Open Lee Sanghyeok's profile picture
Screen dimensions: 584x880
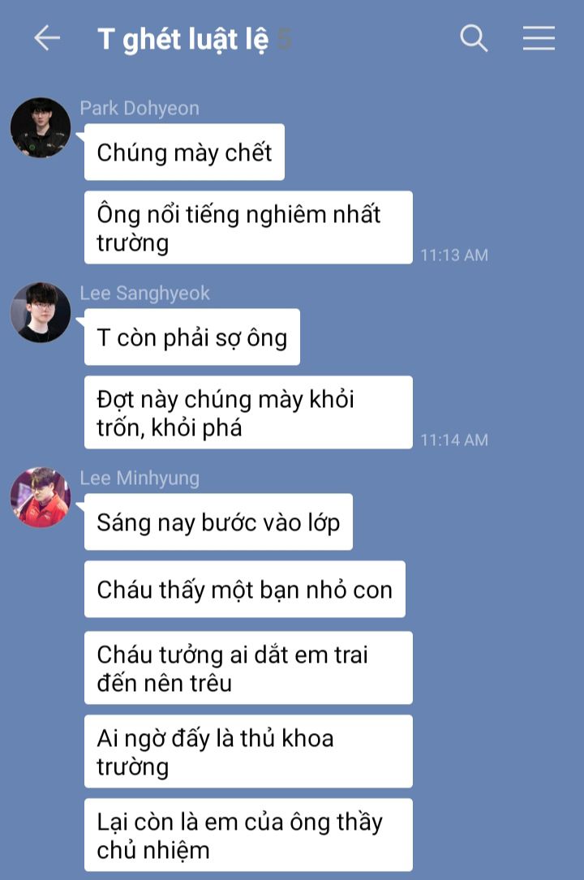click(41, 312)
